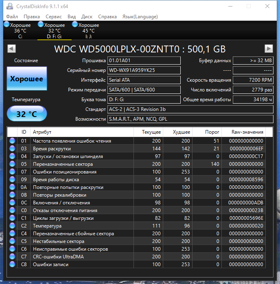Image resolution: width=280 pixels, height=284 pixels.
Task: Select row Время работы диска
Action: [136, 179]
